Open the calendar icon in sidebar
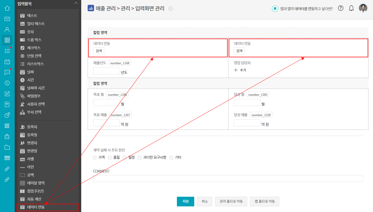The width and height of the screenshot is (373, 212). tap(7, 62)
